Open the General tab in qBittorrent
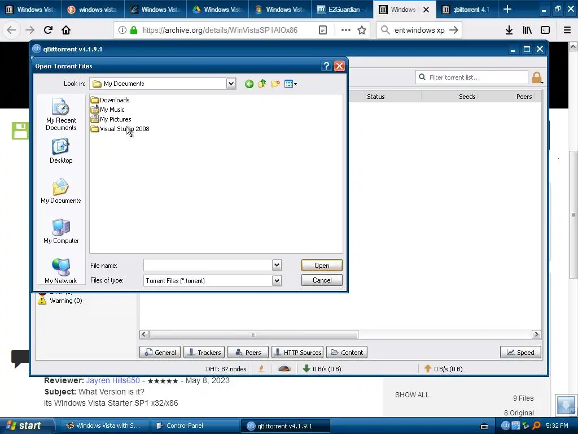This screenshot has height=434, width=578. (x=160, y=353)
